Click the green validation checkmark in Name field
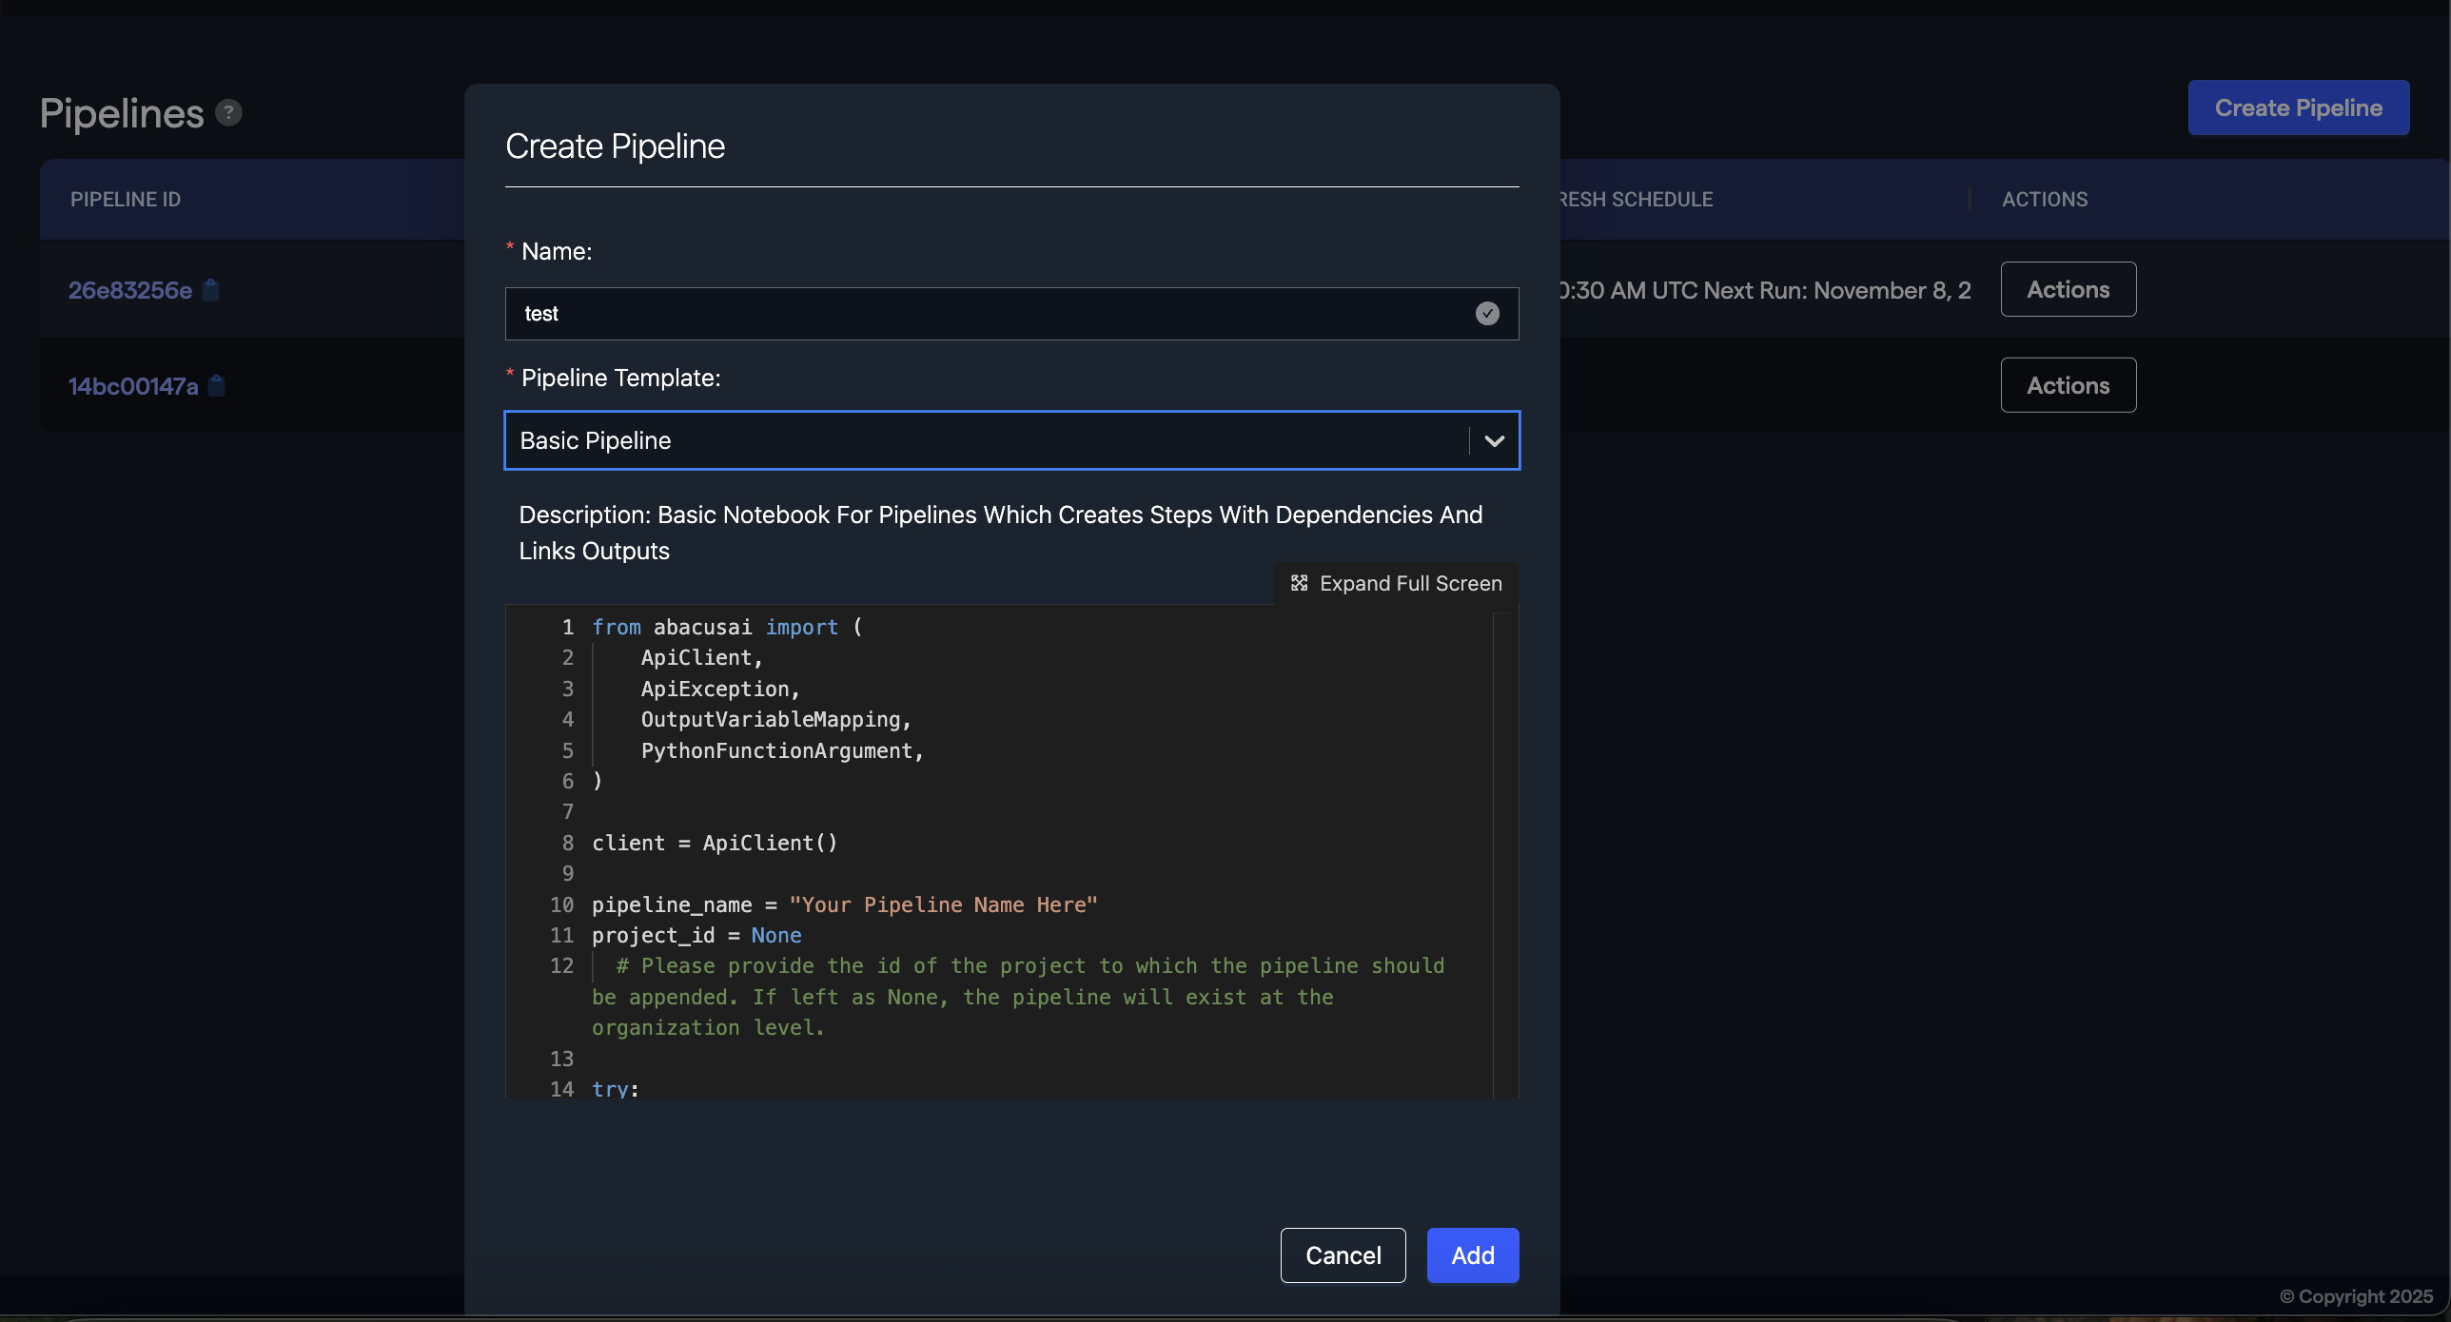2451x1322 pixels. click(1487, 313)
